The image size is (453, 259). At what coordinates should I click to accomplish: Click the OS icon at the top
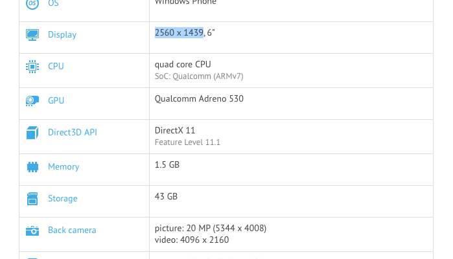coord(32,3)
